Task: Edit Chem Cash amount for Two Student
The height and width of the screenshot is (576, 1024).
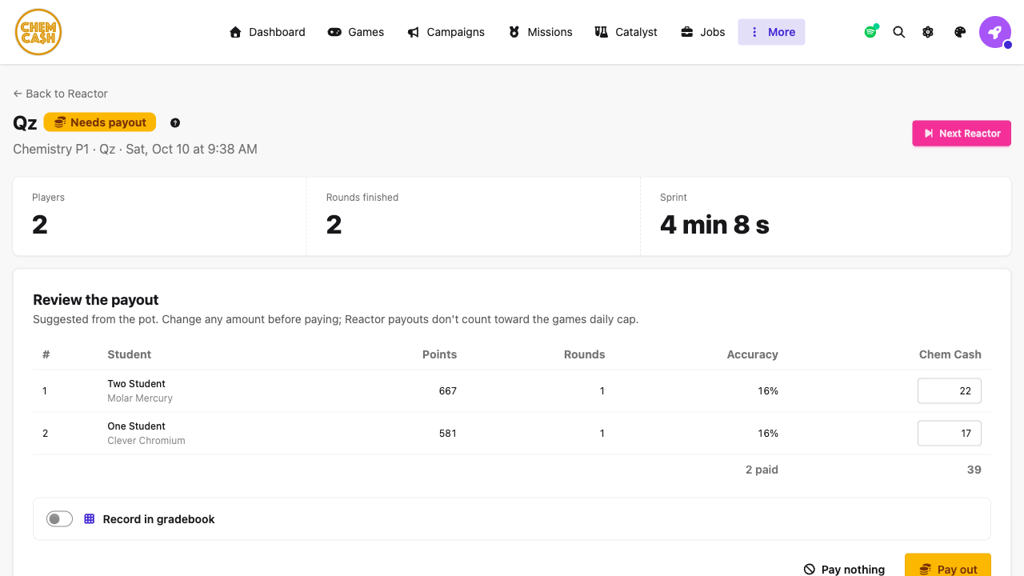Action: [950, 391]
